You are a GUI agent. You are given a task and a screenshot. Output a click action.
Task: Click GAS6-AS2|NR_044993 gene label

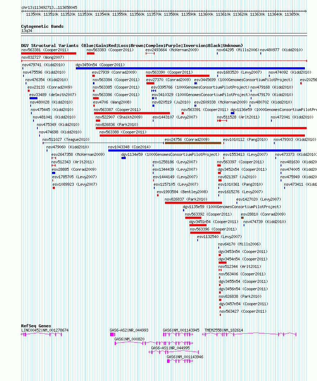(129, 330)
